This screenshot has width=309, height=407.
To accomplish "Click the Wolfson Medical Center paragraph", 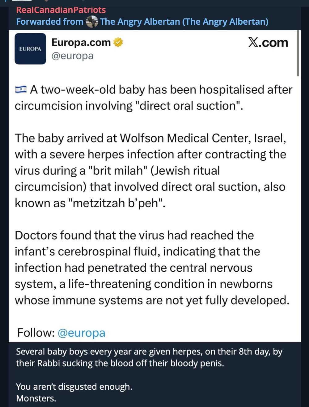I will [x=150, y=171].
